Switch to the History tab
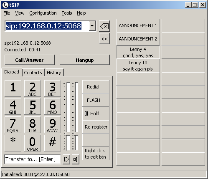This screenshot has height=179, width=208. tap(54, 73)
